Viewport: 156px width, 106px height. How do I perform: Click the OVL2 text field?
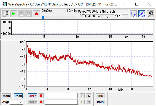pyautogui.click(x=61, y=102)
